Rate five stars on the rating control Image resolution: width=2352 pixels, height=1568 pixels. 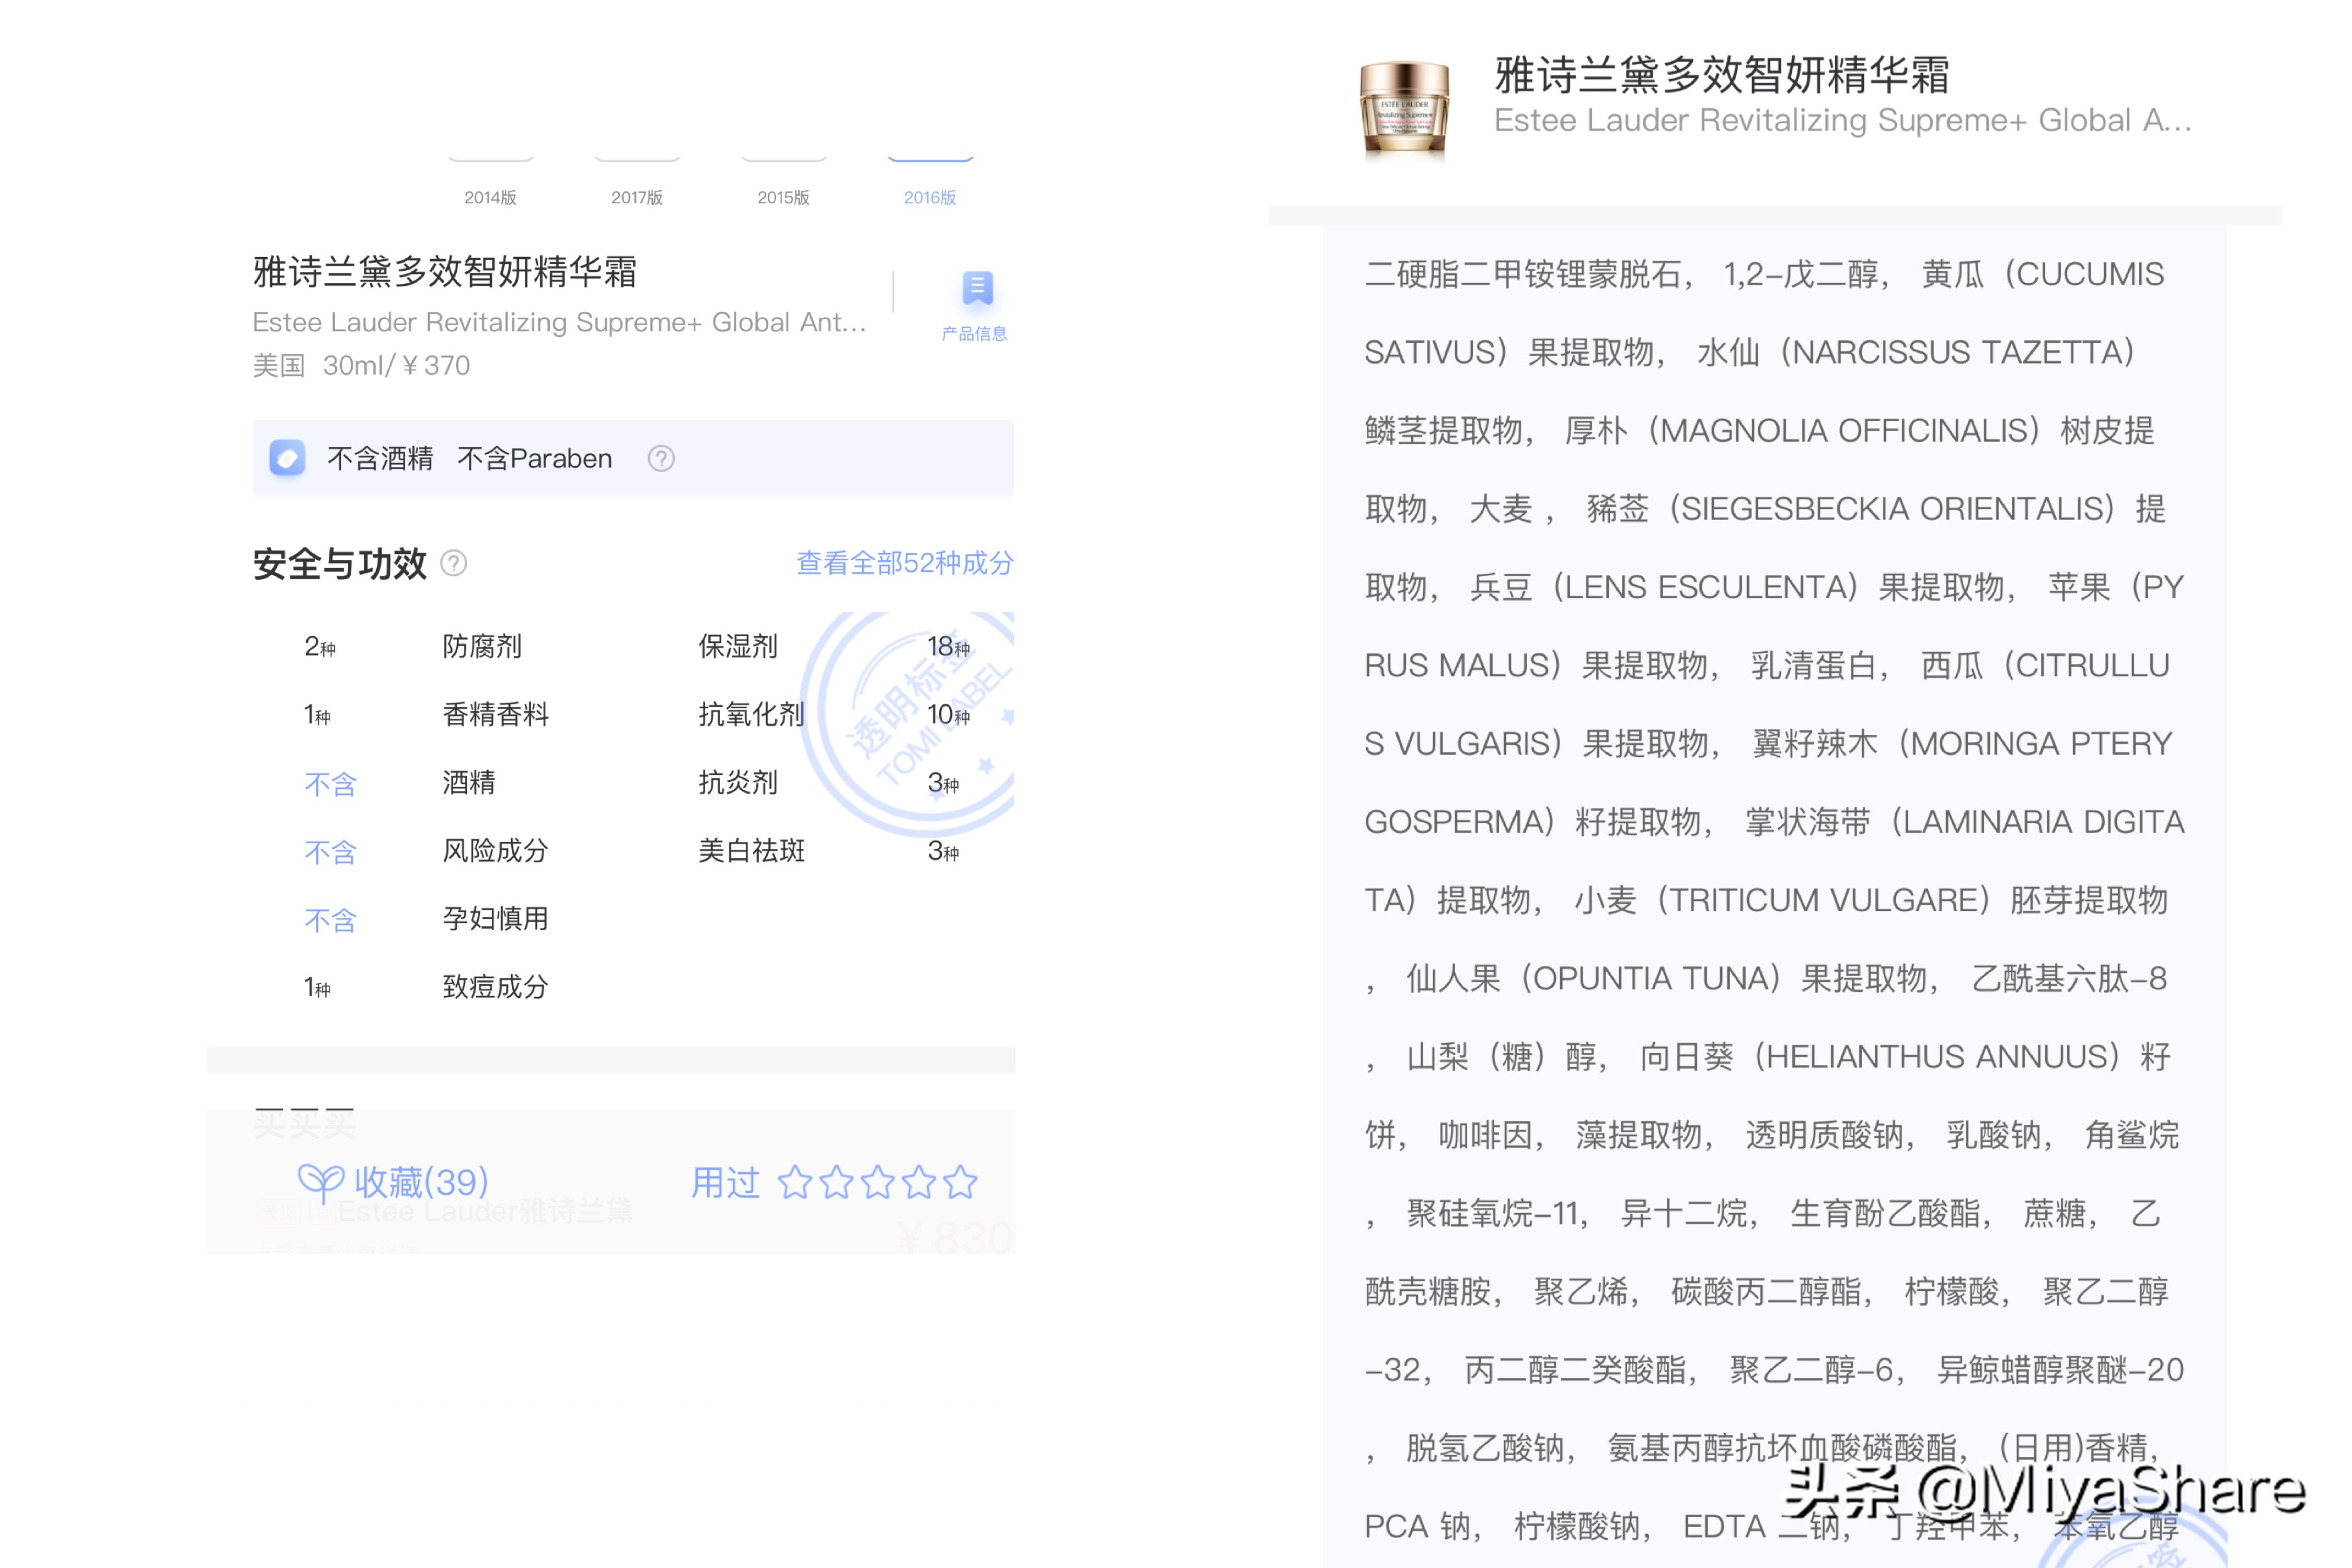pyautogui.click(x=961, y=1183)
